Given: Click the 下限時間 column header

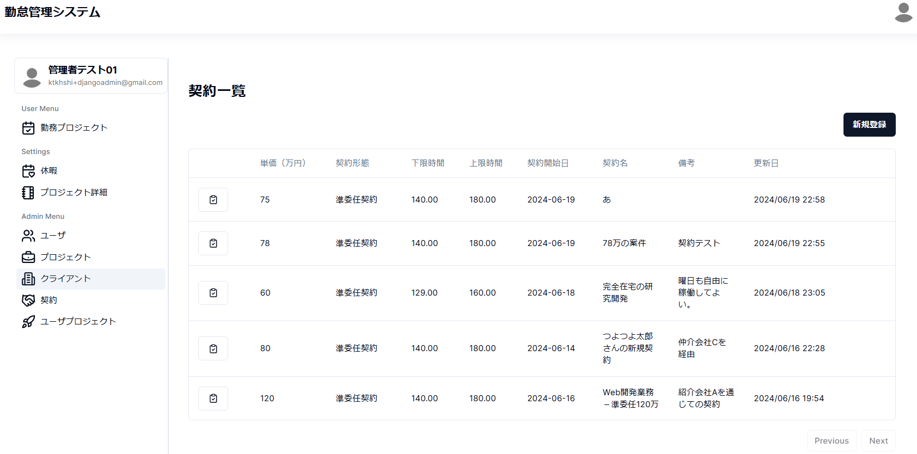Looking at the screenshot, I should point(428,163).
